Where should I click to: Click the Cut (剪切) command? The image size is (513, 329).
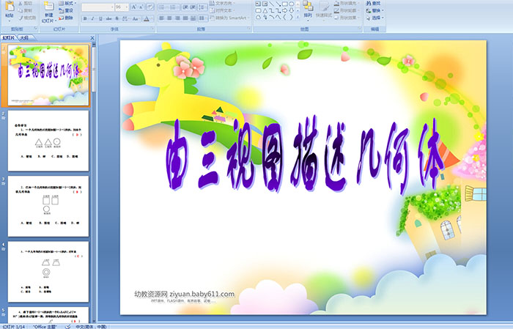25,3
